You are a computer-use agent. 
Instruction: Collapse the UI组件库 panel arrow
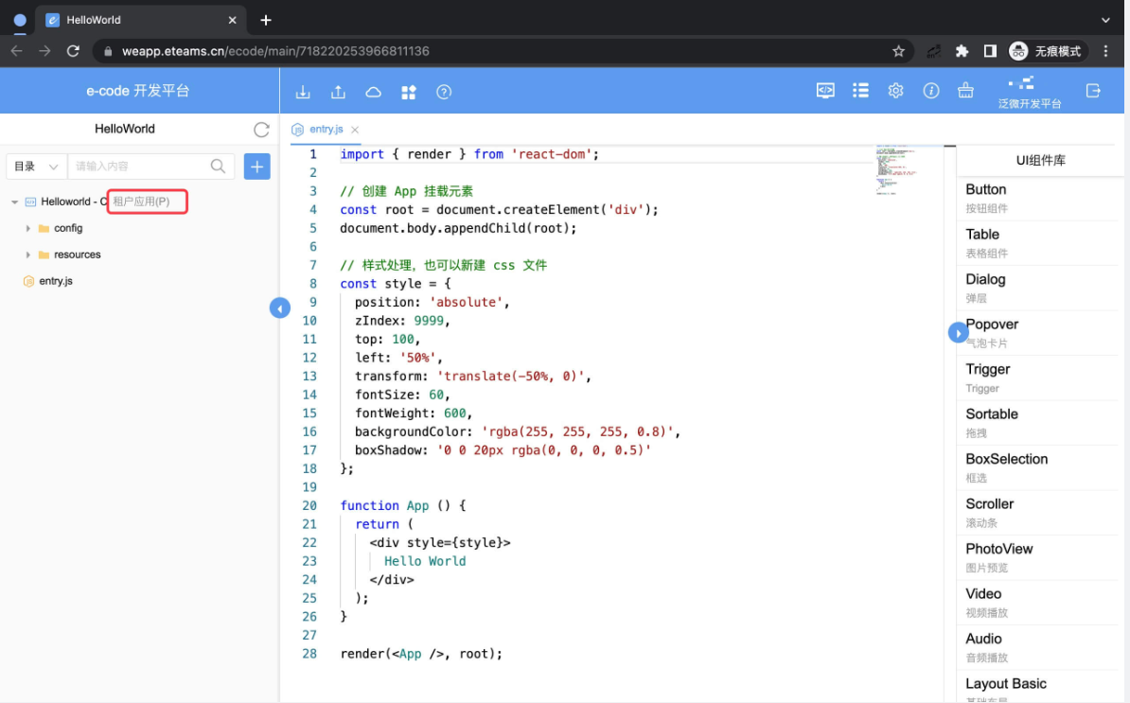coord(958,333)
